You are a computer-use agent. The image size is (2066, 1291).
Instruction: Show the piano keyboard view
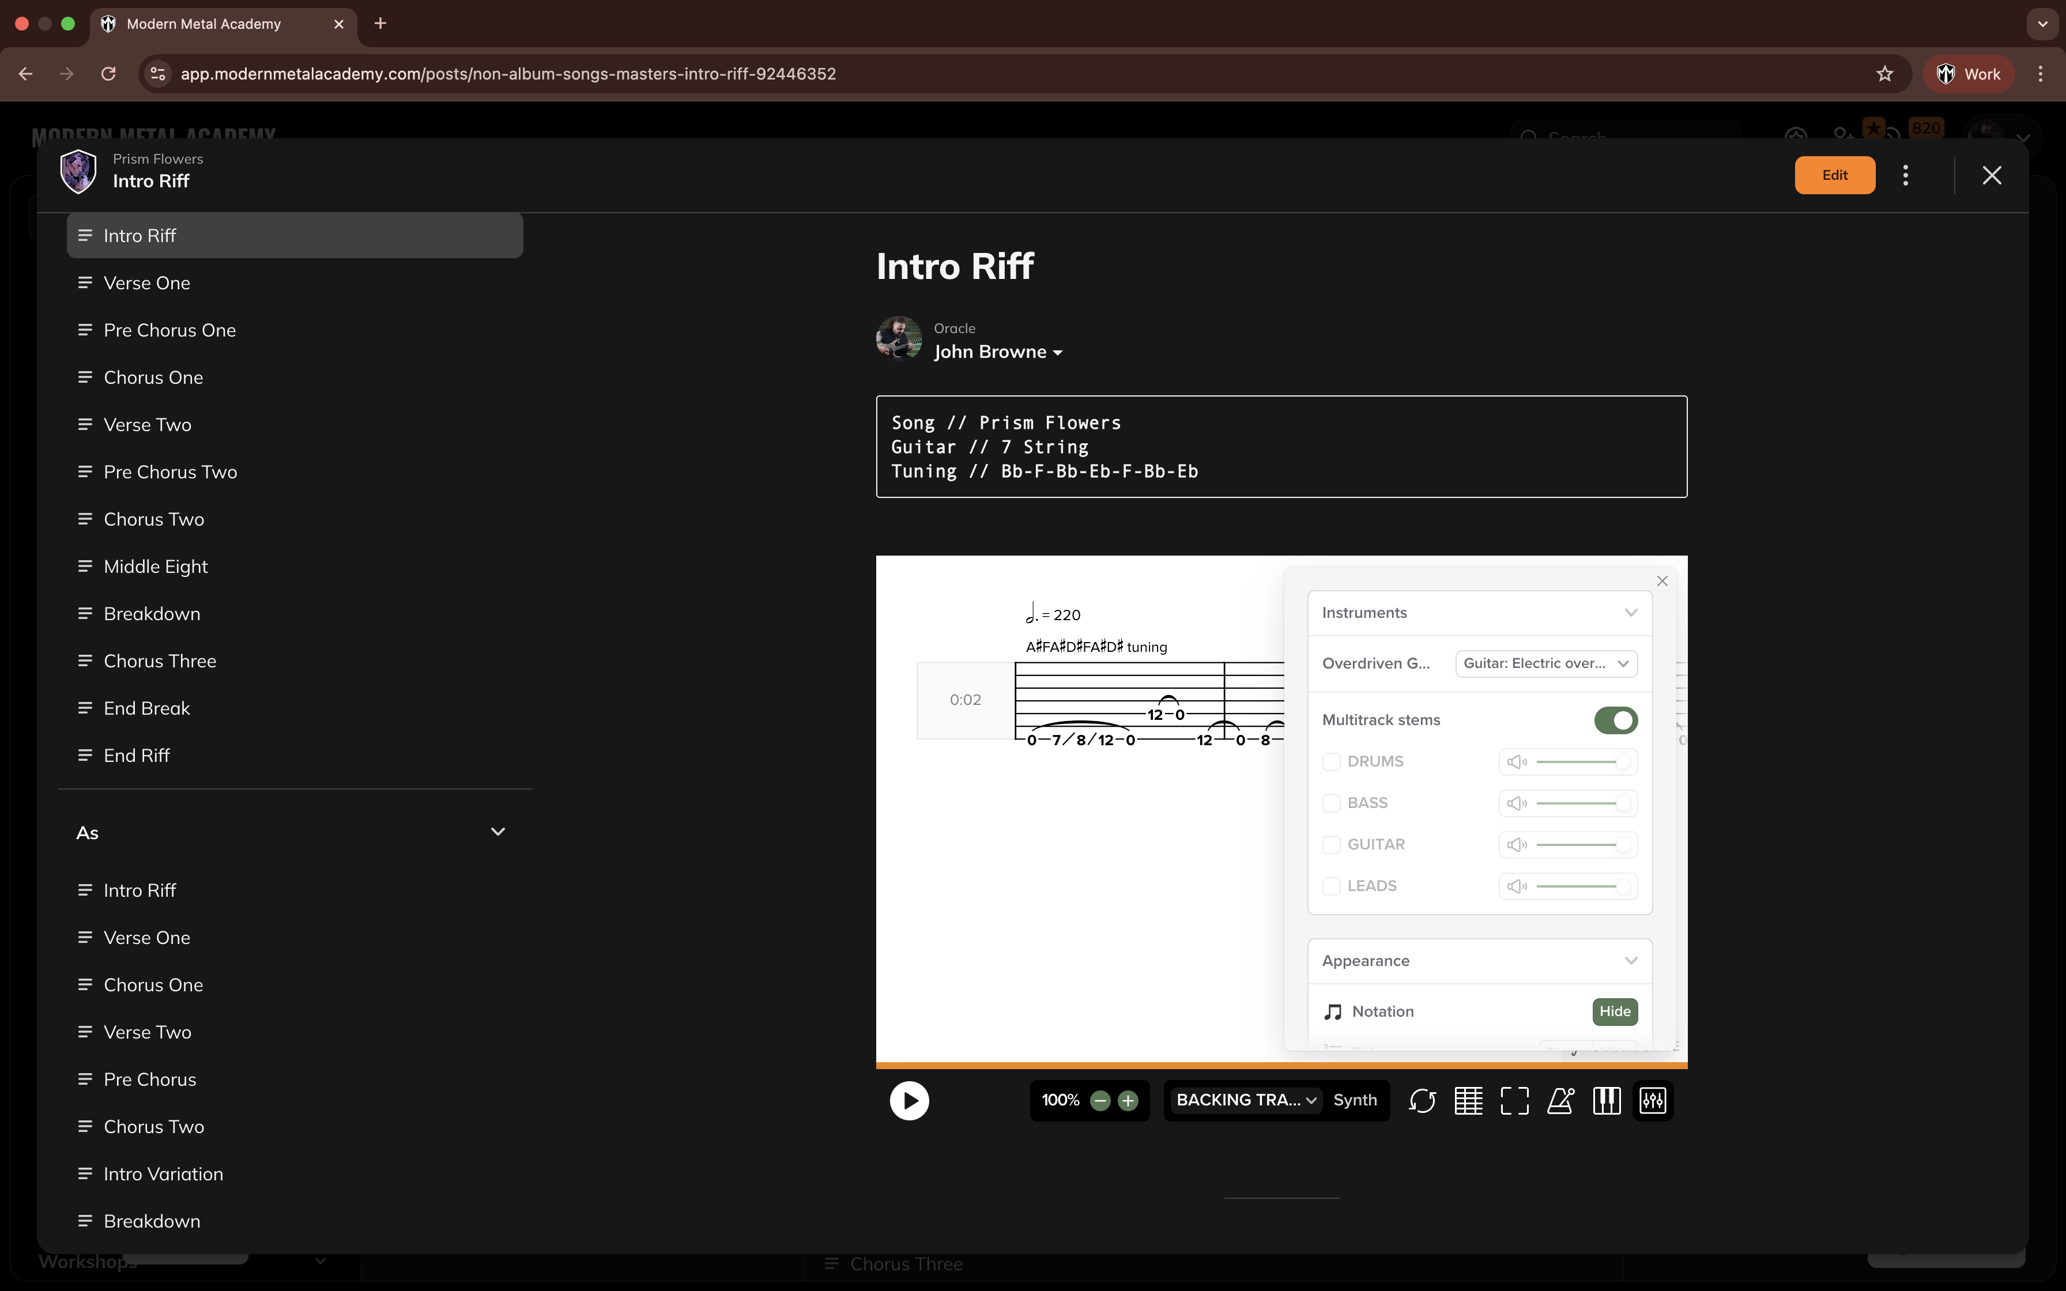(1607, 1101)
